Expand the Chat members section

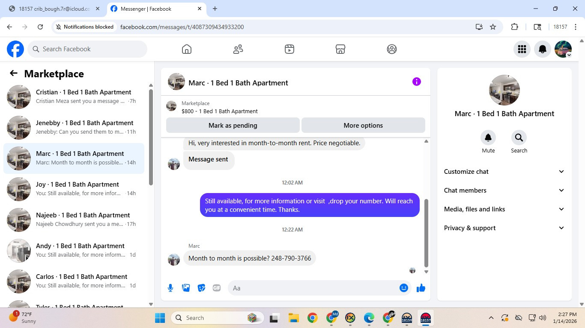click(x=504, y=190)
